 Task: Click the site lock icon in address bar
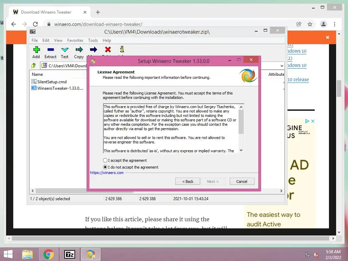coord(49,24)
